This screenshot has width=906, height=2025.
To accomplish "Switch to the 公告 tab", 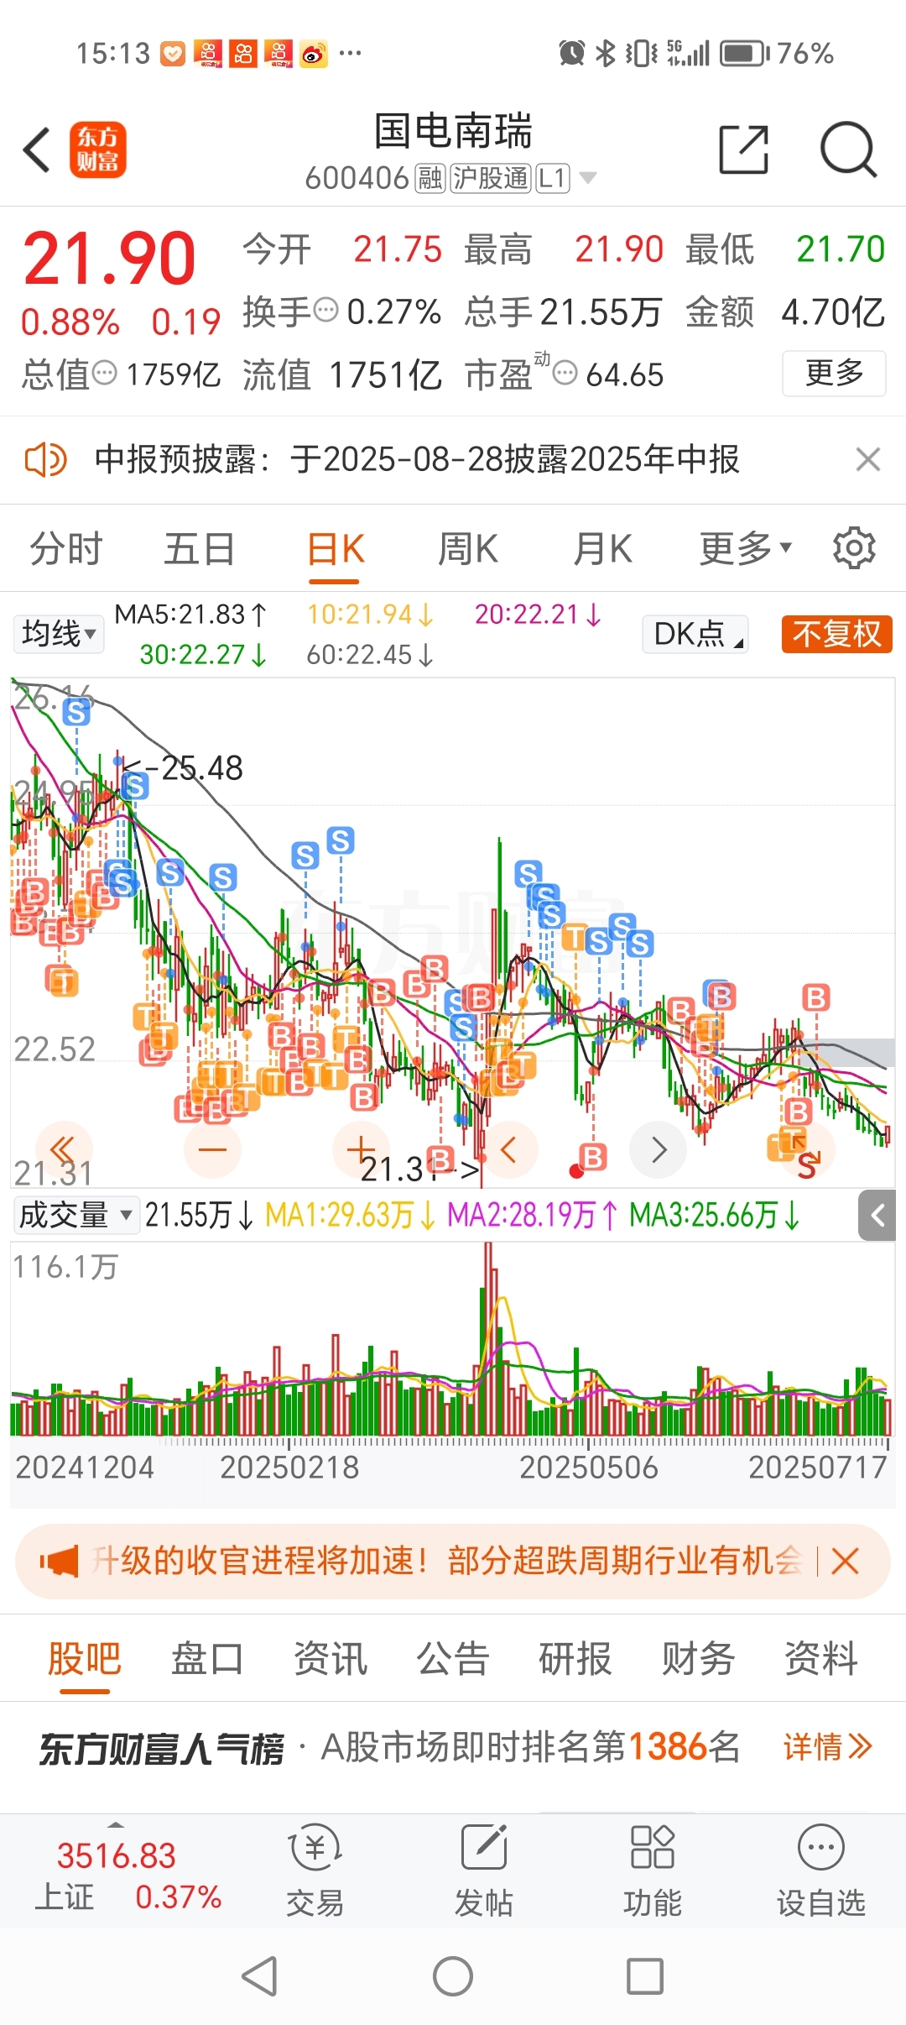I will pyautogui.click(x=453, y=1658).
